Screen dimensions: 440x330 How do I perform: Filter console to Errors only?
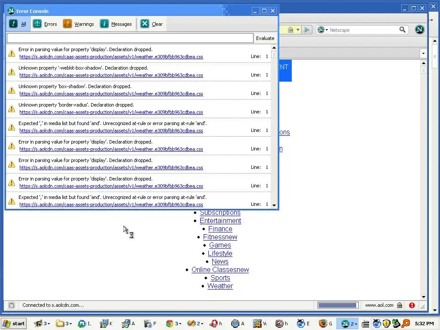pyautogui.click(x=45, y=24)
